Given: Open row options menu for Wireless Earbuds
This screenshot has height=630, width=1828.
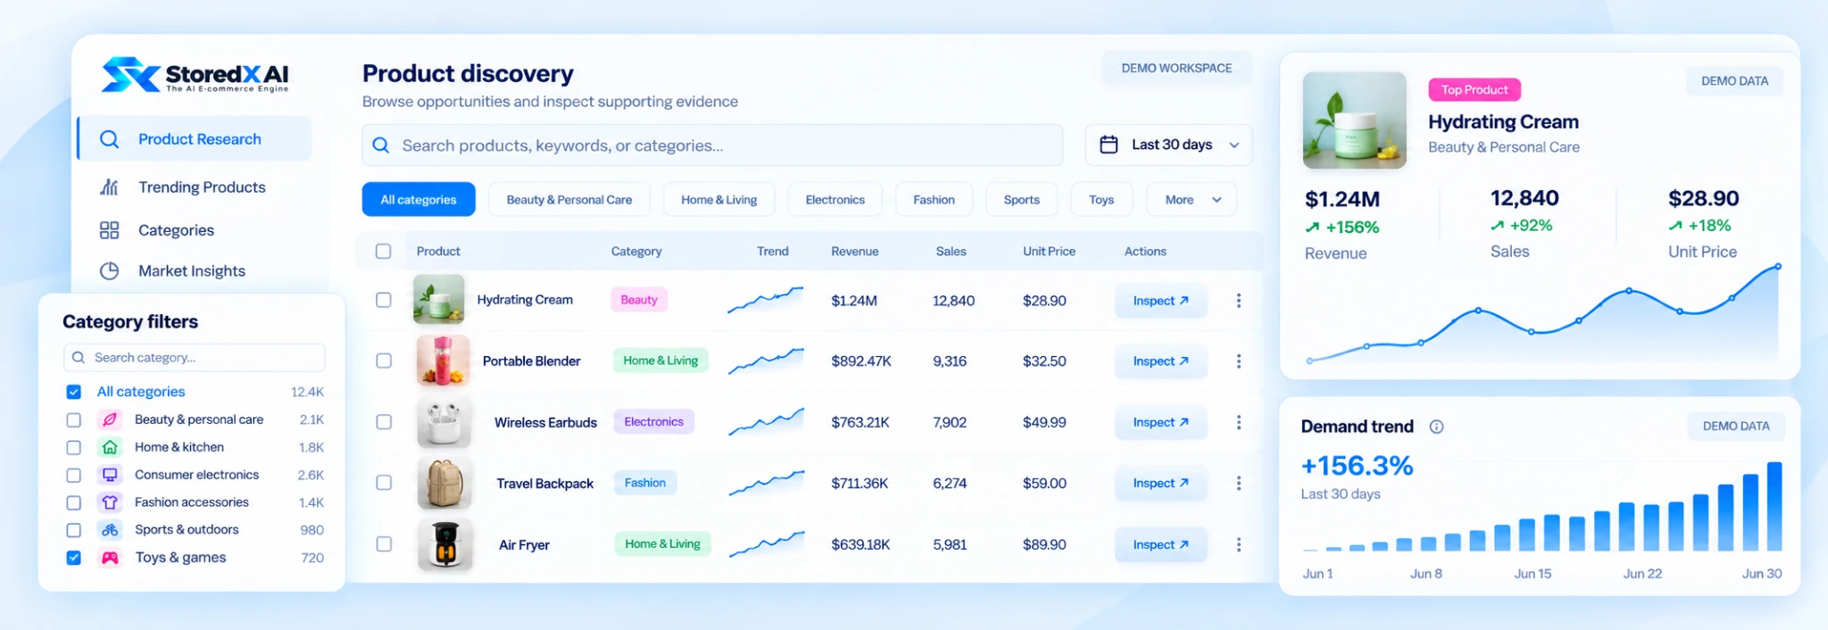Looking at the screenshot, I should [1238, 422].
